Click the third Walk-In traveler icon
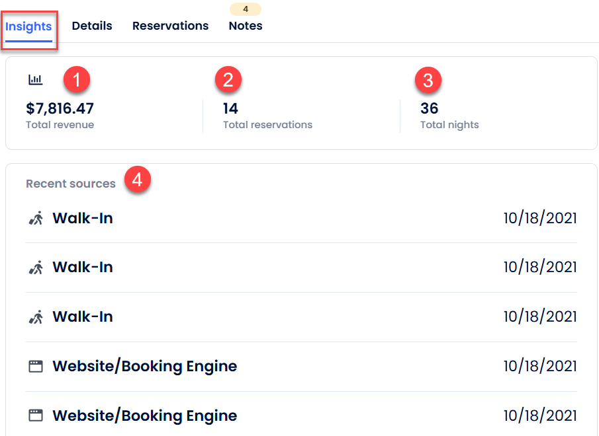The image size is (599, 436). click(x=36, y=317)
